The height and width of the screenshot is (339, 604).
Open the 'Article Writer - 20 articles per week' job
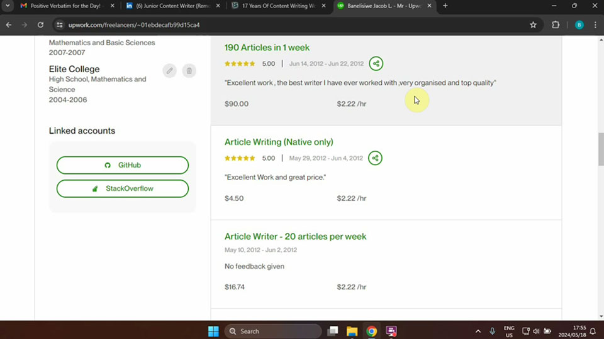coord(295,237)
